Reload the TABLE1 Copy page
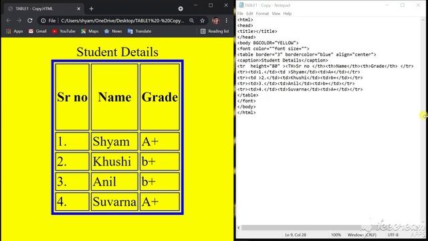This screenshot has height=241, width=428. 29,21
